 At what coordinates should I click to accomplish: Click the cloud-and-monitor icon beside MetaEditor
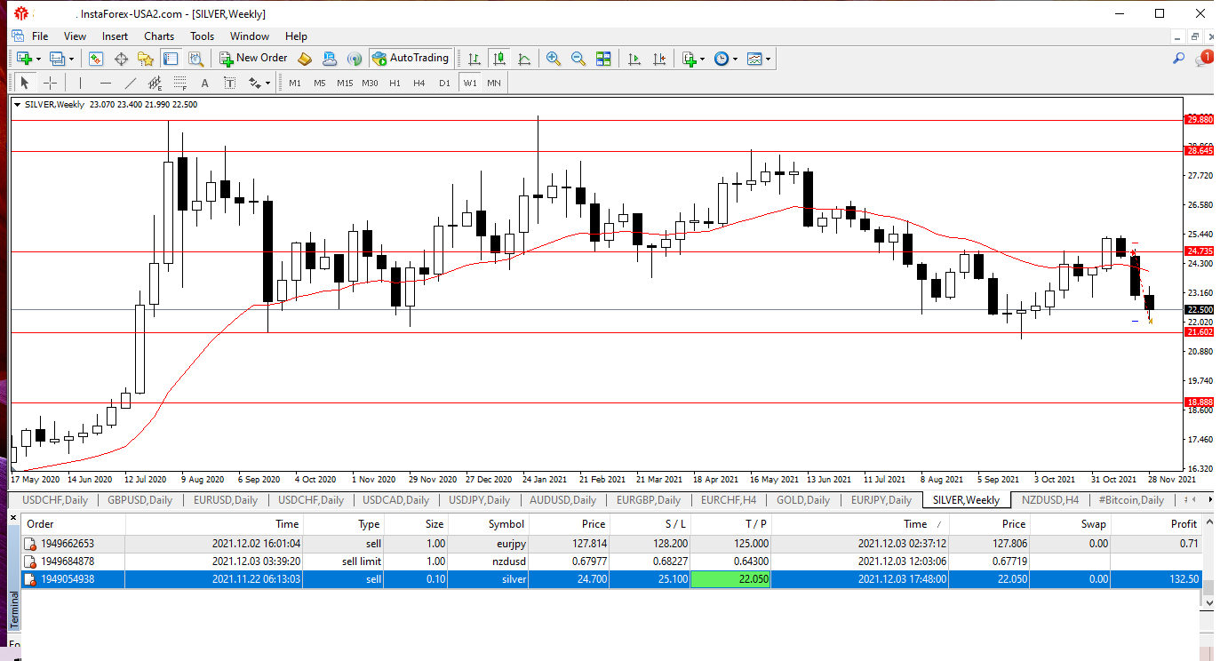coord(330,59)
